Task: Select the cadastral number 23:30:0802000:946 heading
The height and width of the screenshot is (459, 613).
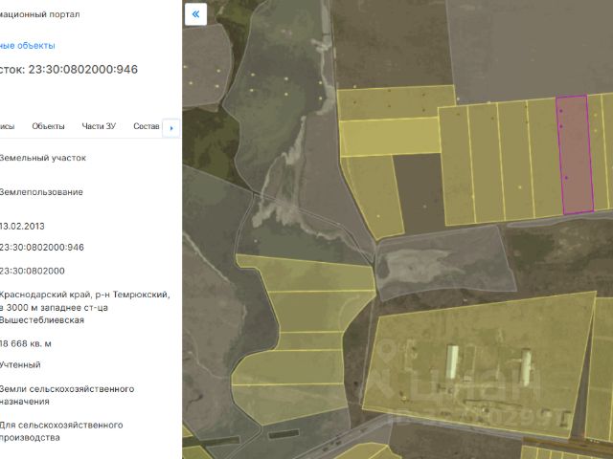Action: click(x=83, y=69)
